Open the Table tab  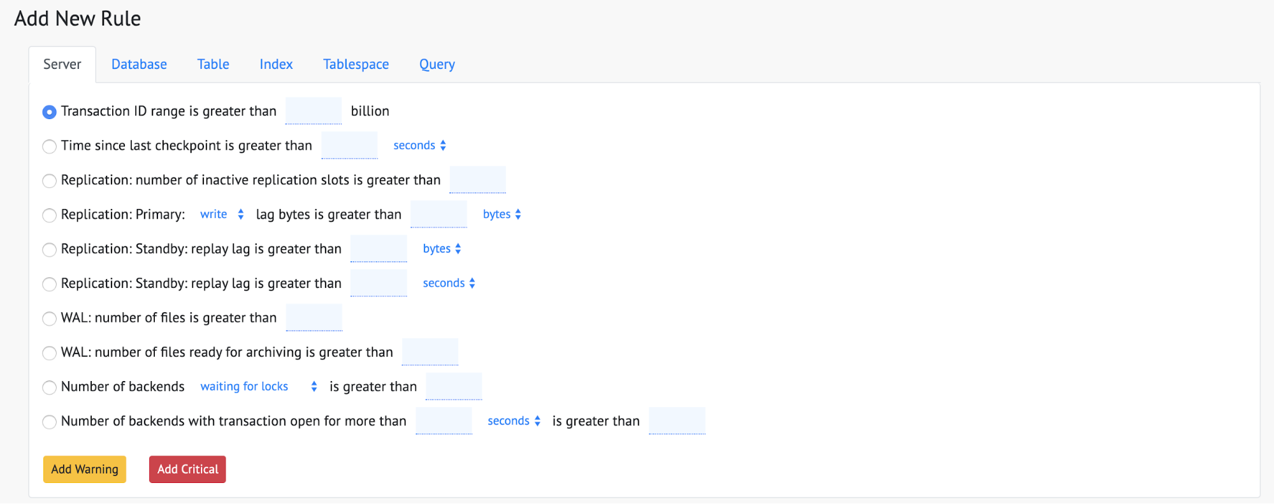click(x=213, y=64)
